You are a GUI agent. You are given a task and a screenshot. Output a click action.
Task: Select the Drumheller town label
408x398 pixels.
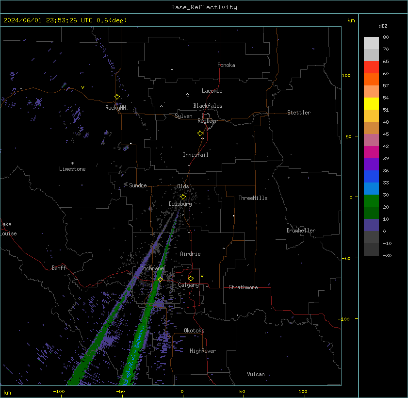tap(301, 231)
